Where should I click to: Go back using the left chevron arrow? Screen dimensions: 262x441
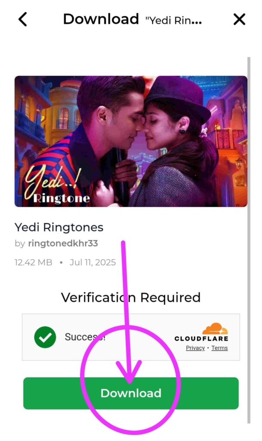click(23, 19)
